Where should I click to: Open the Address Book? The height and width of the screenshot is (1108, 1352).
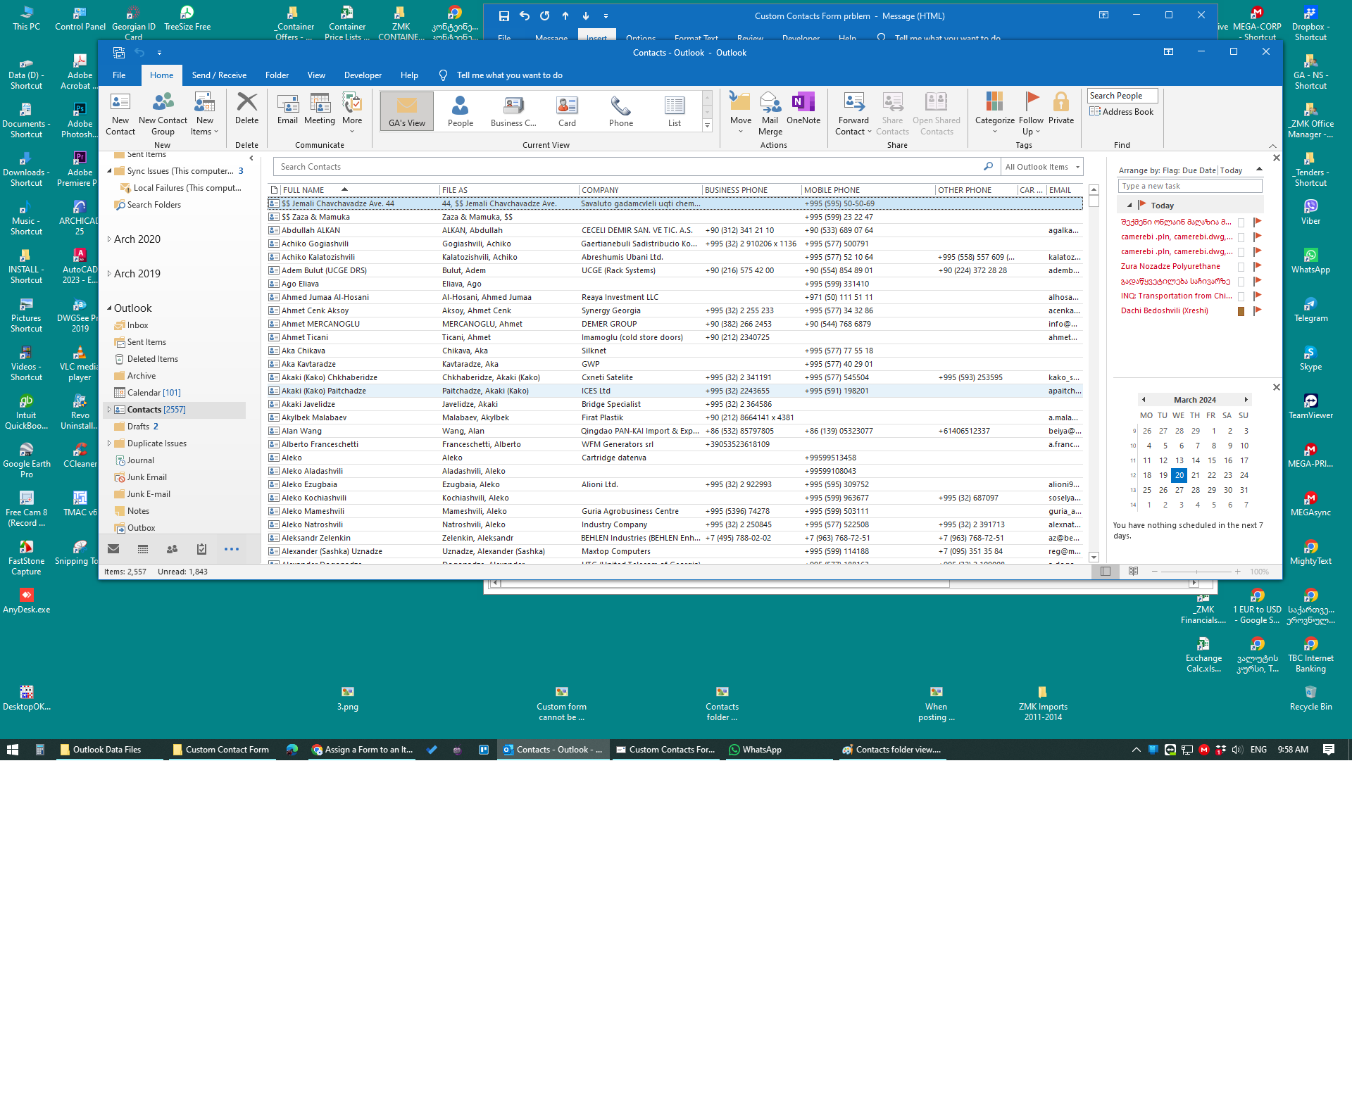click(x=1122, y=112)
